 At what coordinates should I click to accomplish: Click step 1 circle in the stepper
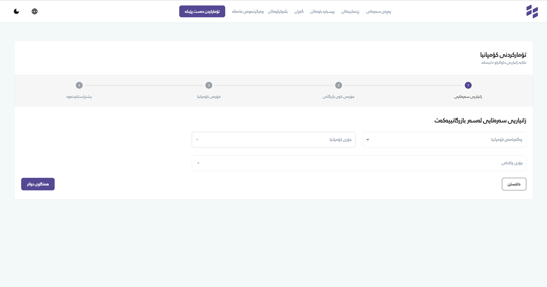[468, 85]
